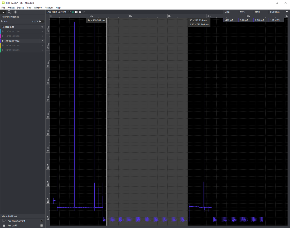The image size is (290, 228).
Task: Open the statistics dropdown arrow next to ENERGY
Action: coord(287,12)
